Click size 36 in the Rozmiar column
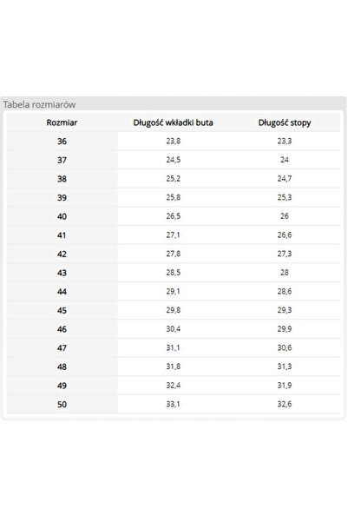348x522 pixels. coord(62,142)
